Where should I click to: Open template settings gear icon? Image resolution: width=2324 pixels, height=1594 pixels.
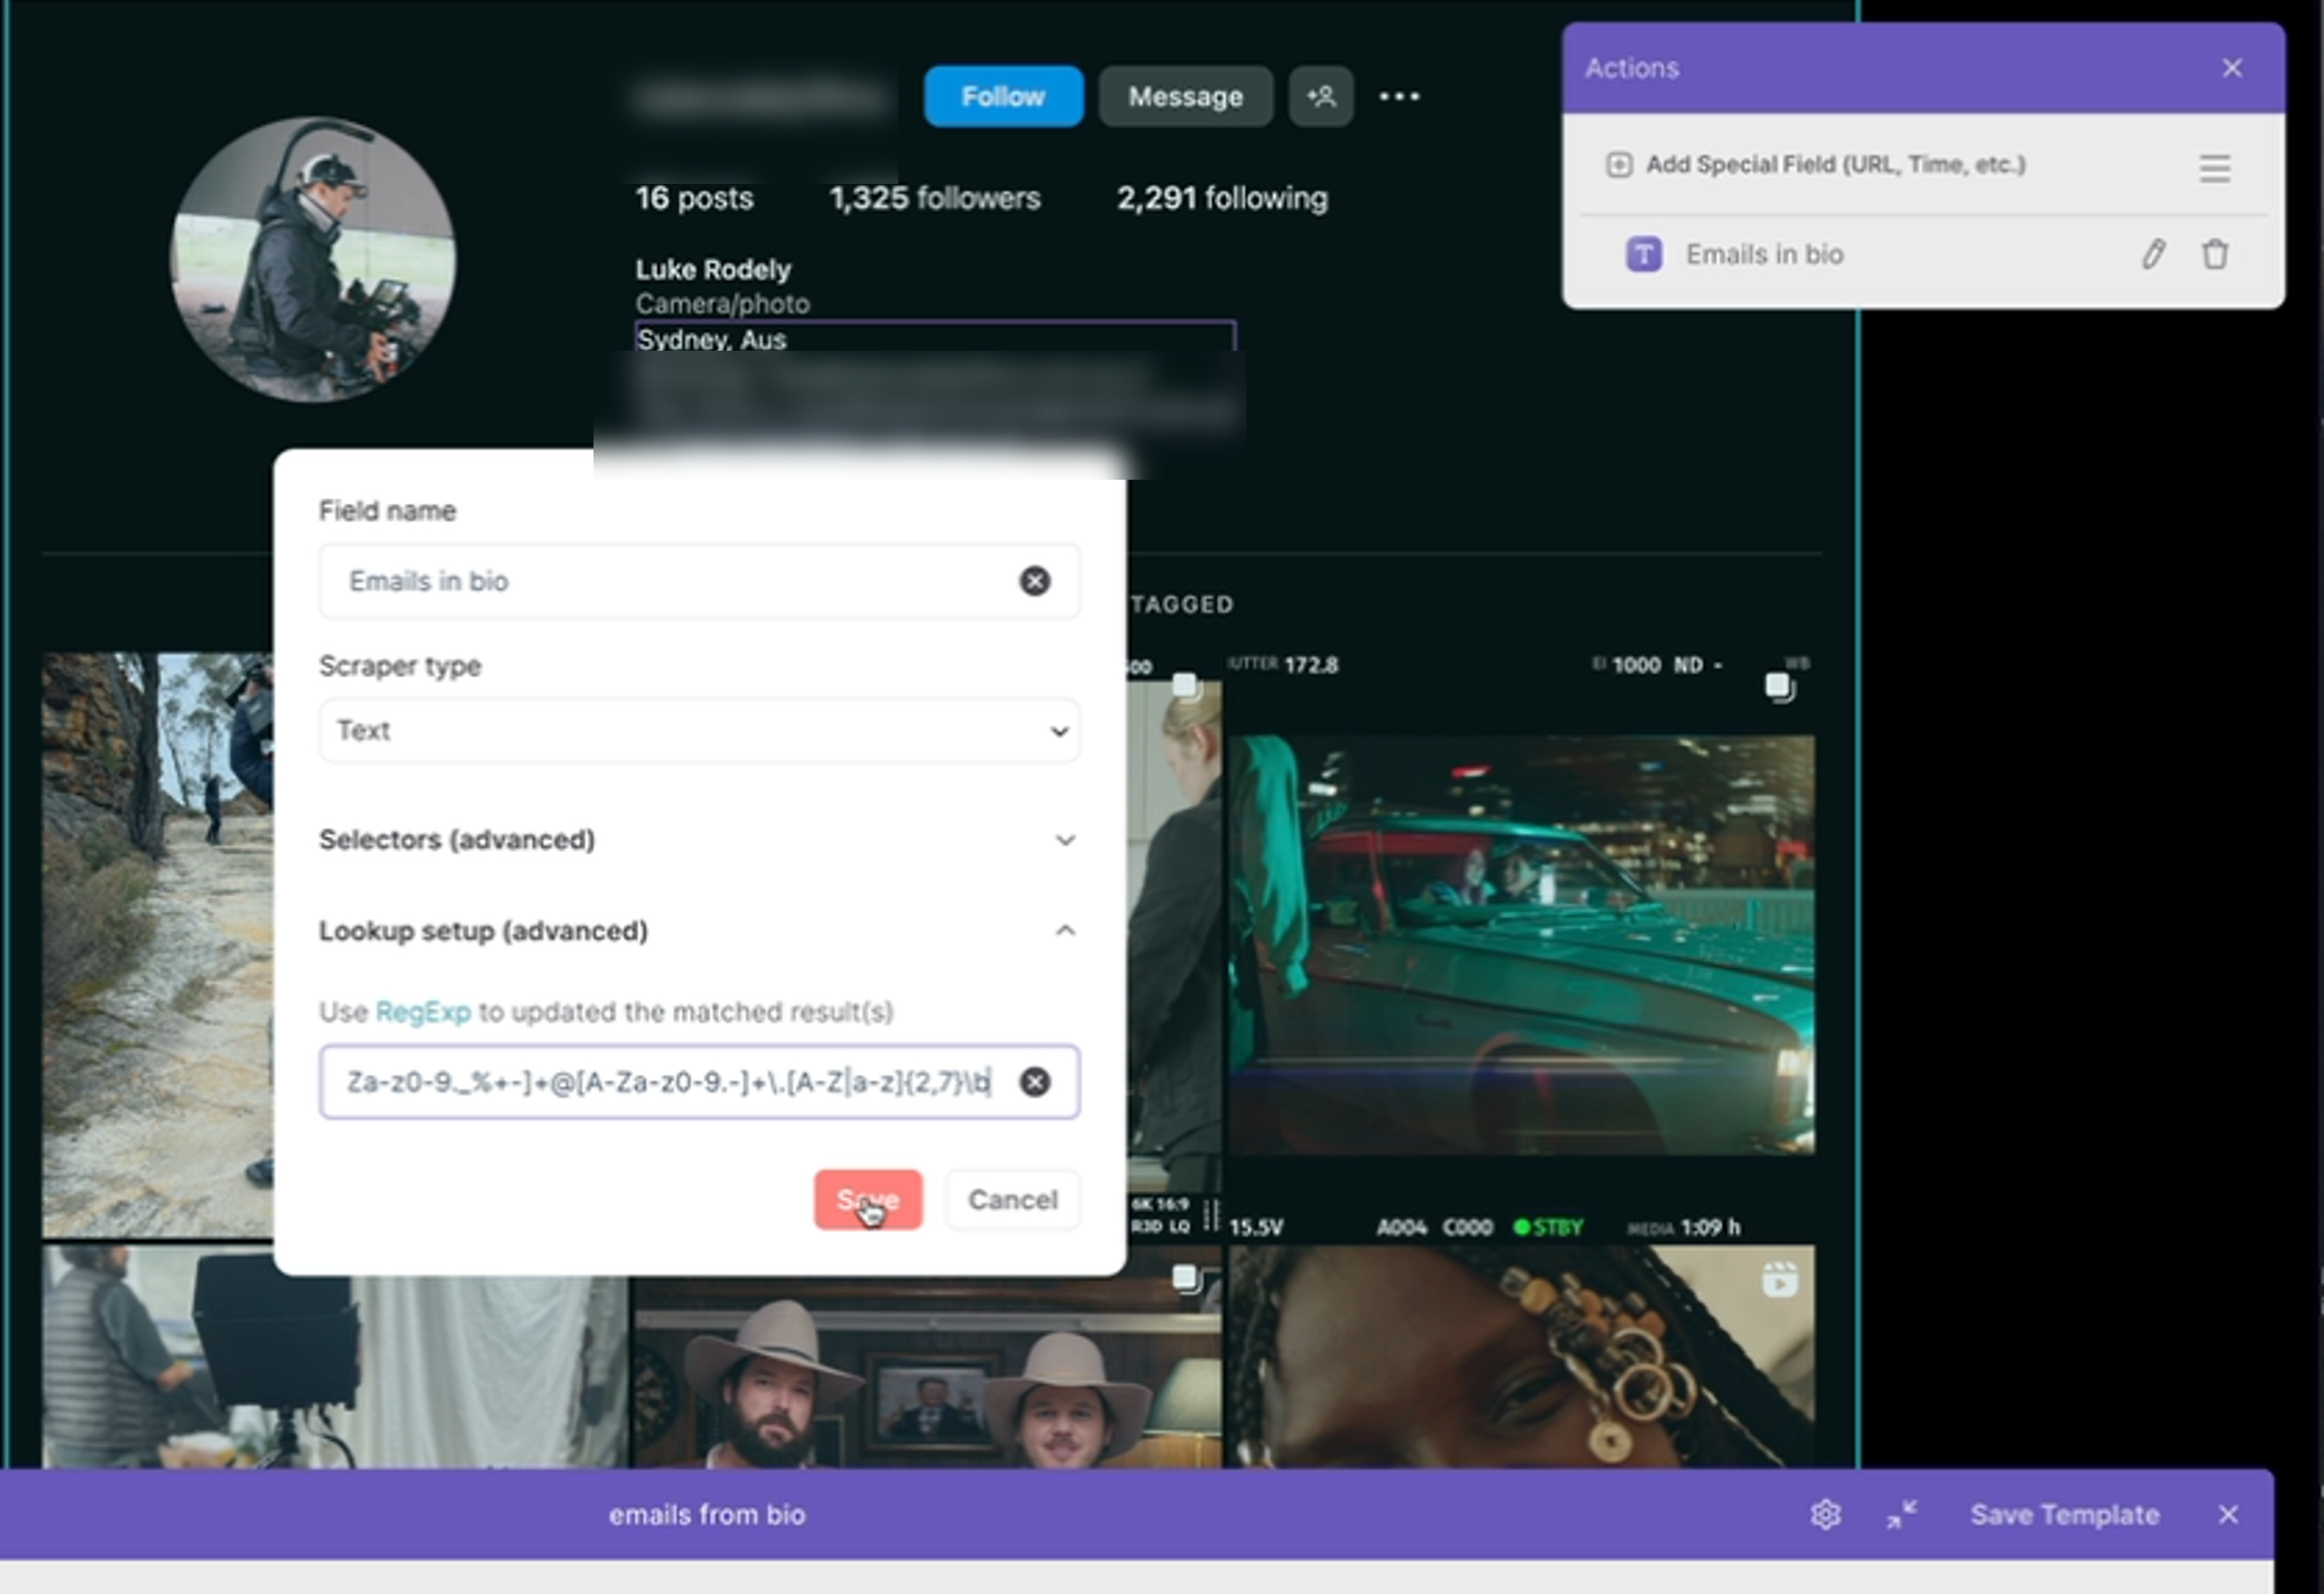tap(1826, 1514)
